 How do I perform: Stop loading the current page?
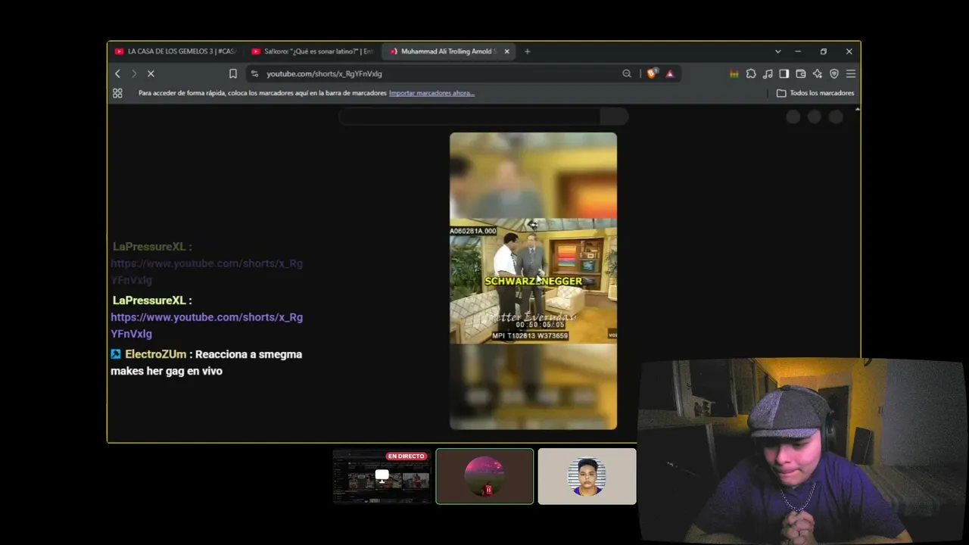tap(151, 73)
